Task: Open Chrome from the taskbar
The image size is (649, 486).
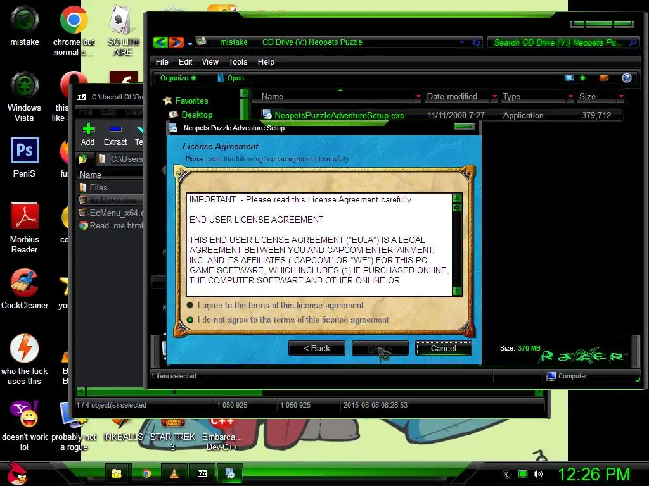Action: pos(146,473)
